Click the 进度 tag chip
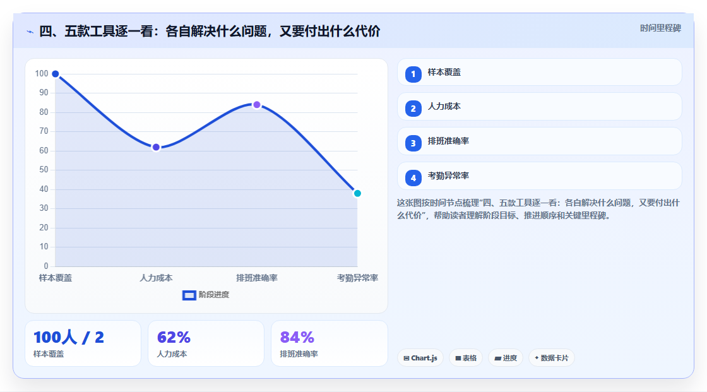Image resolution: width=707 pixels, height=392 pixels. pos(506,358)
